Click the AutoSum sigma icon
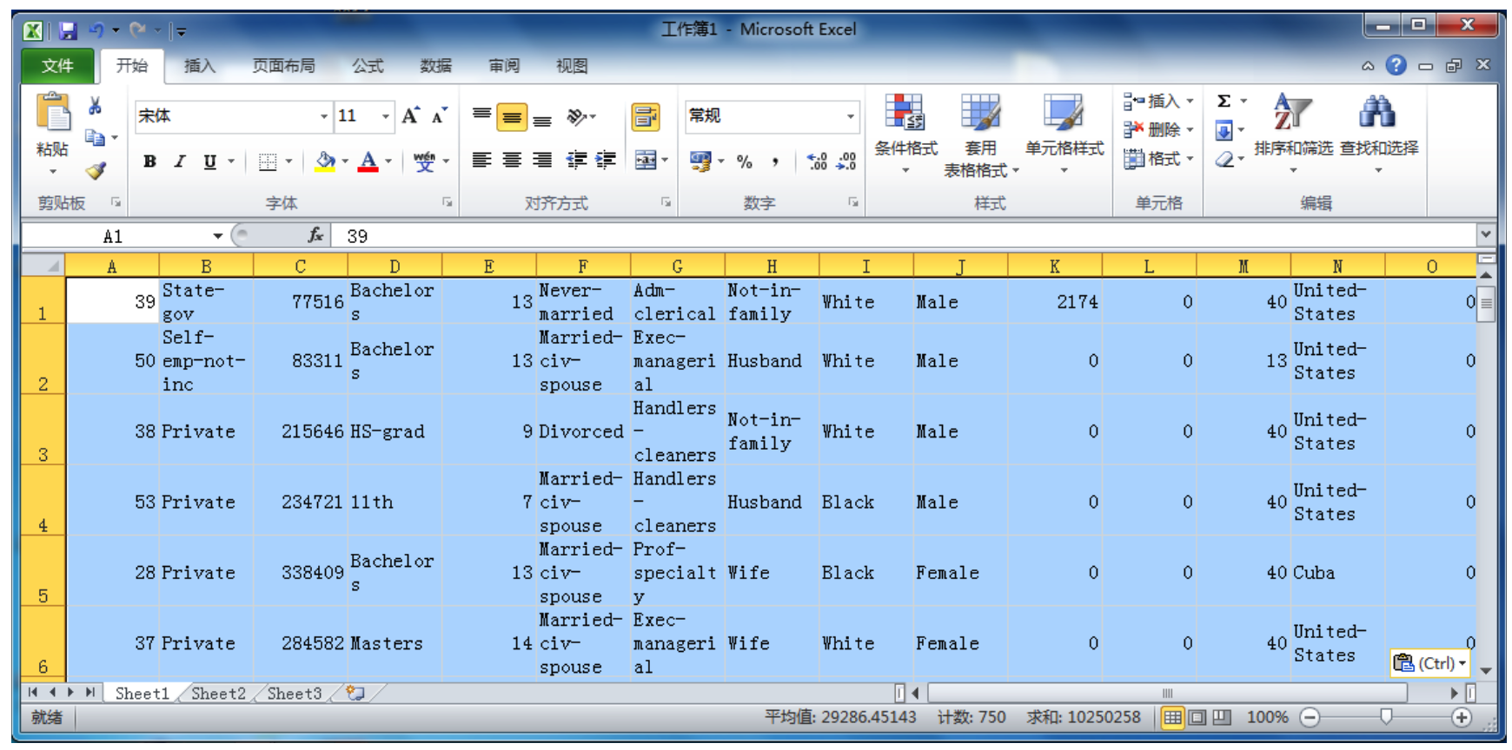This screenshot has width=1512, height=750. click(x=1224, y=102)
